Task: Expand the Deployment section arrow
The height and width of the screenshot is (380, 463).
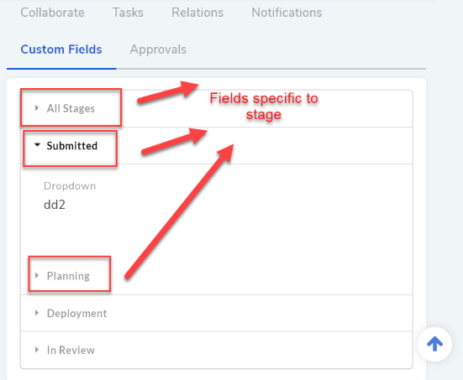Action: coord(37,313)
